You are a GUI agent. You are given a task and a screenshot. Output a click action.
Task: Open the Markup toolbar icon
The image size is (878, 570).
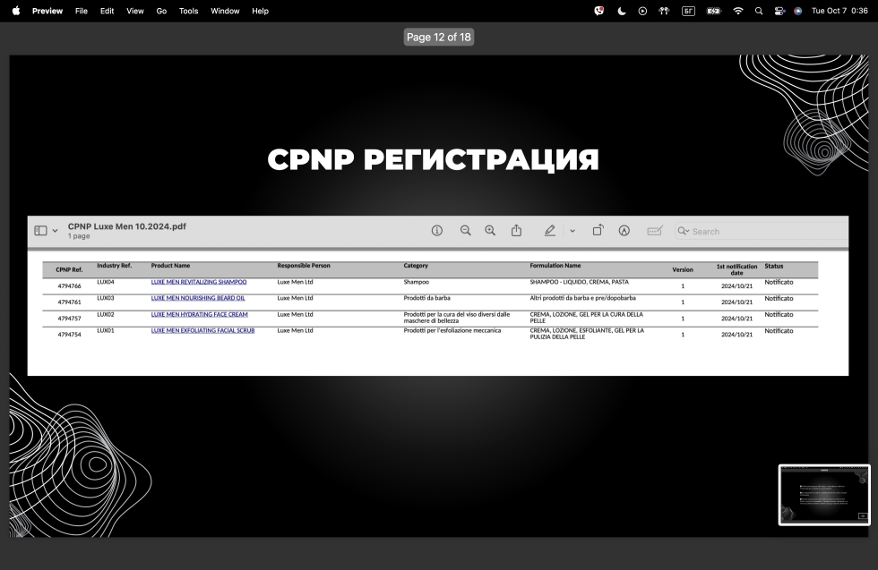click(x=624, y=231)
